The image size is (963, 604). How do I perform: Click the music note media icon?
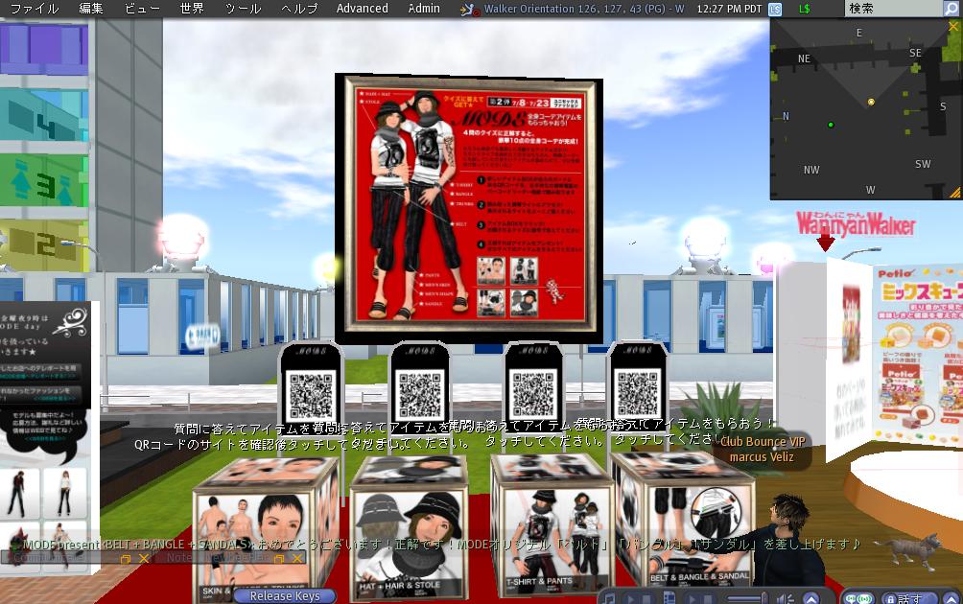click(x=609, y=598)
